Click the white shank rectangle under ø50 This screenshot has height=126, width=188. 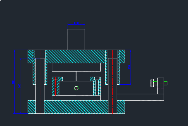tap(76, 39)
